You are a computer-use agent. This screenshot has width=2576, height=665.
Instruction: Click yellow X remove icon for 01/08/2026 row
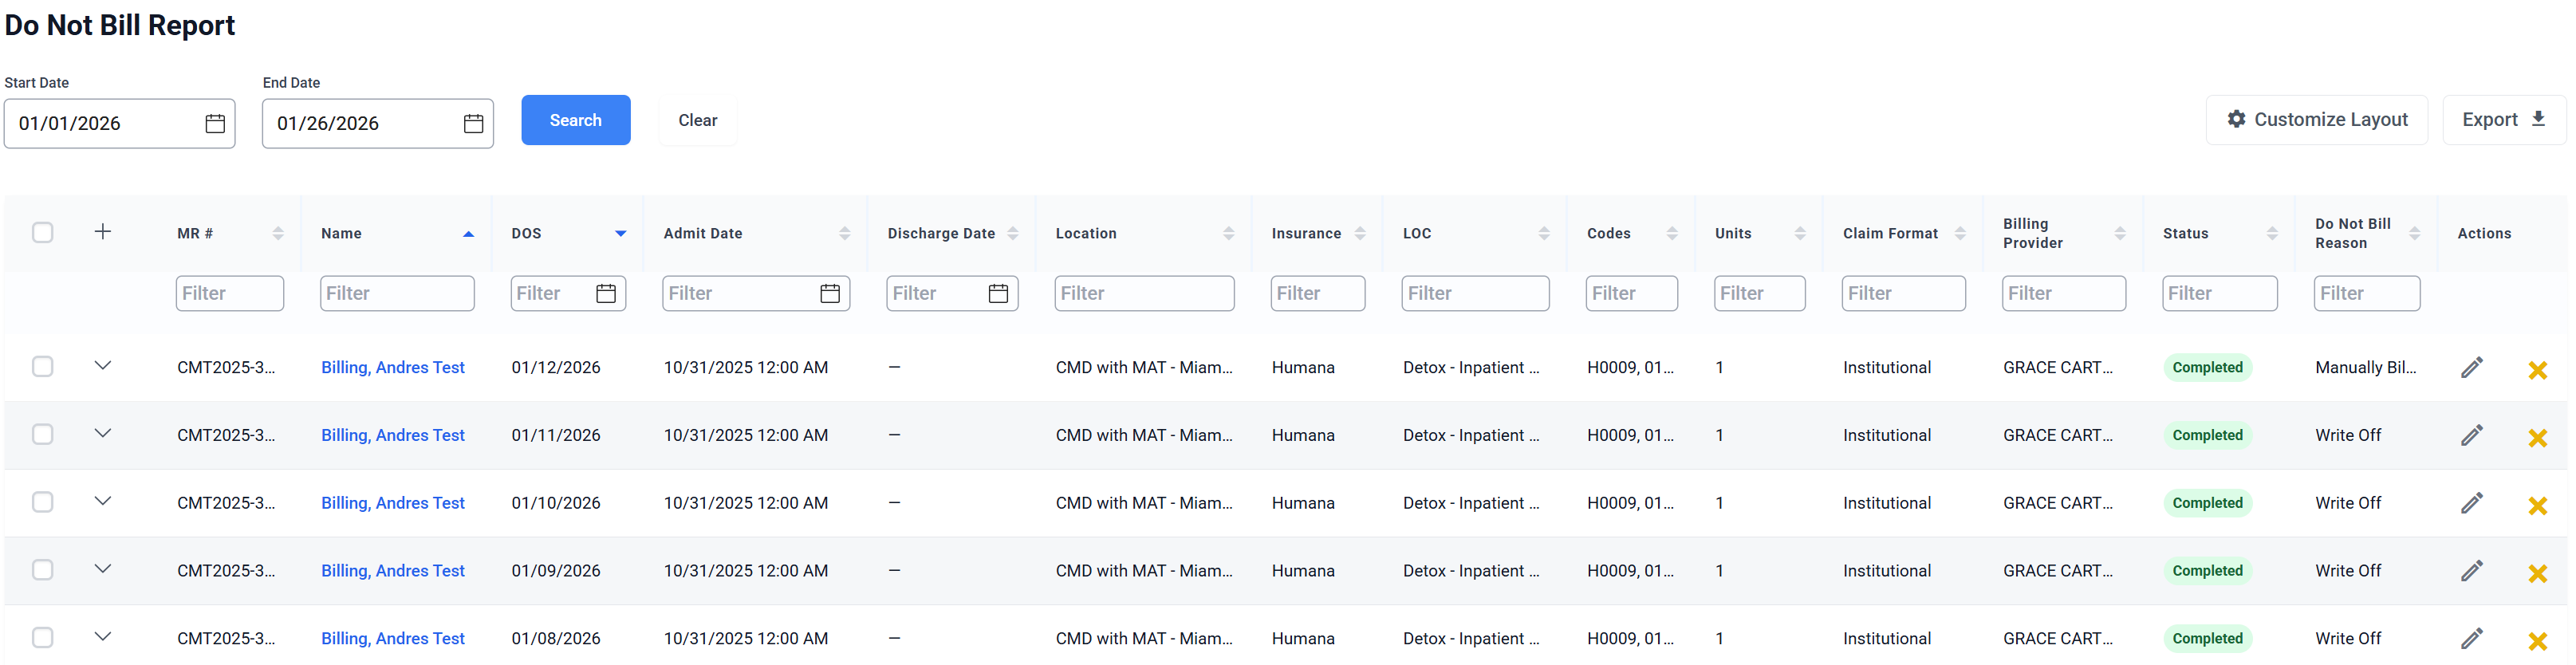(2537, 641)
